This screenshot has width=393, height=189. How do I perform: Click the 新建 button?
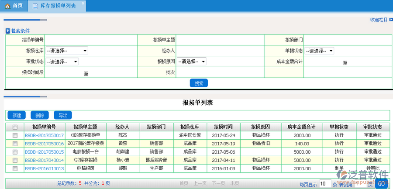[17, 115]
